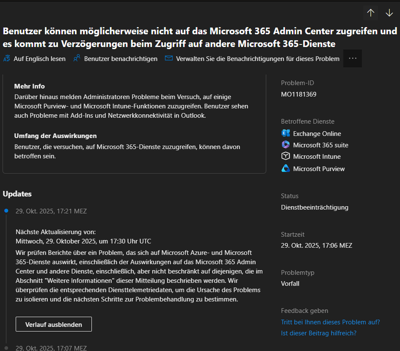
Task: Click the Microsoft Intune icon
Action: tap(286, 156)
